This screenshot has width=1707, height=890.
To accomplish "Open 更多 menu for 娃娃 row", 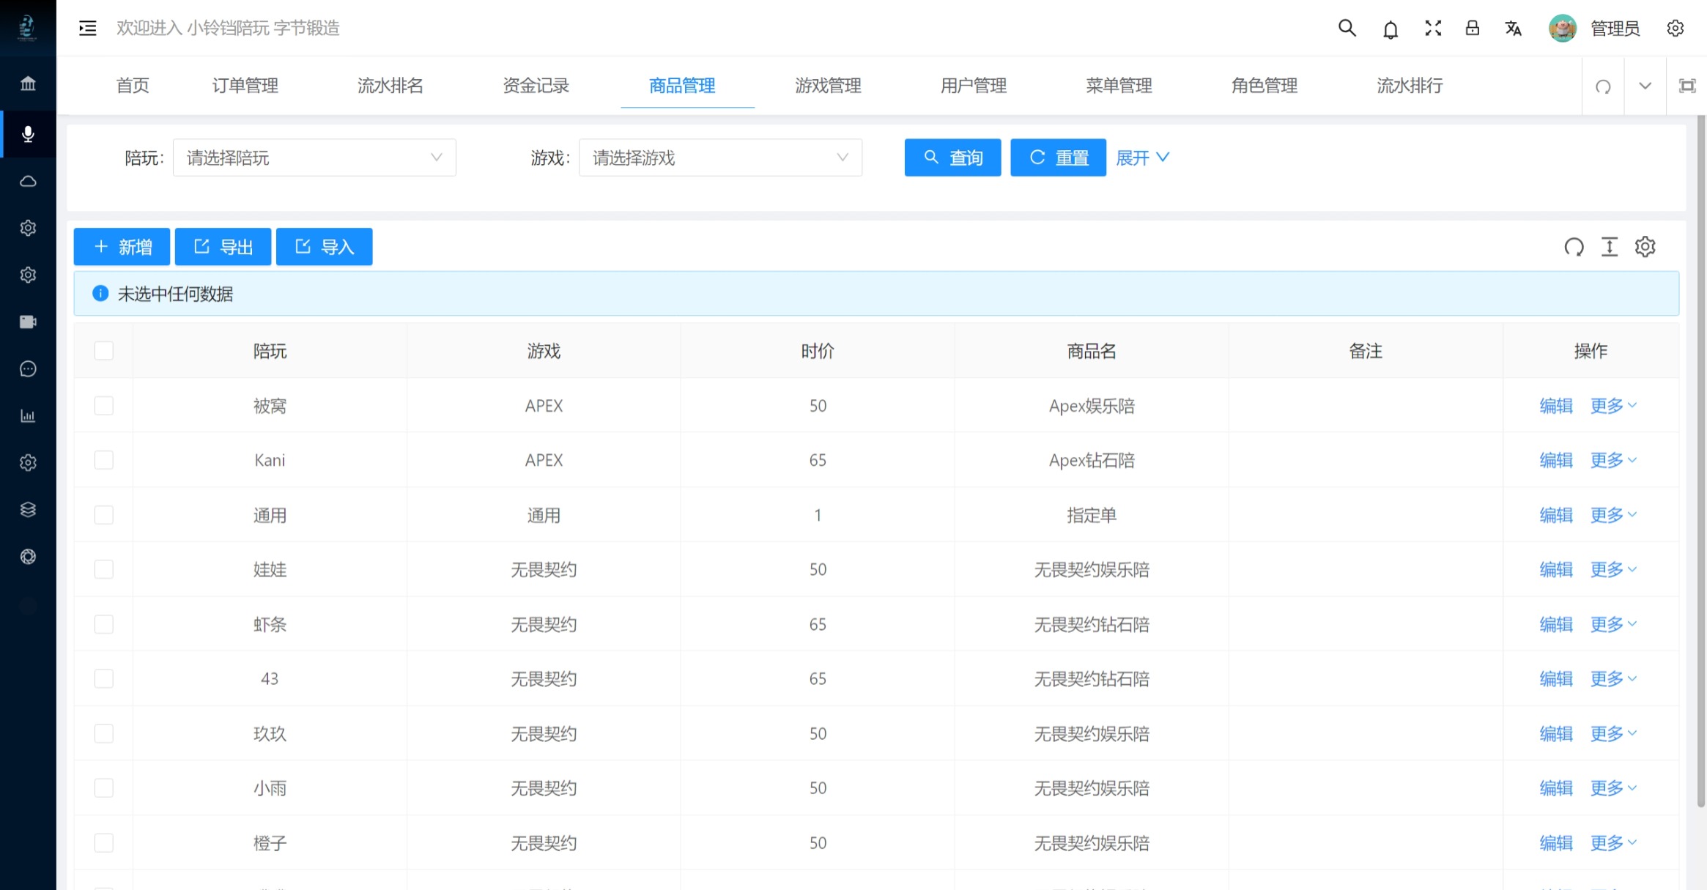I will tap(1613, 569).
